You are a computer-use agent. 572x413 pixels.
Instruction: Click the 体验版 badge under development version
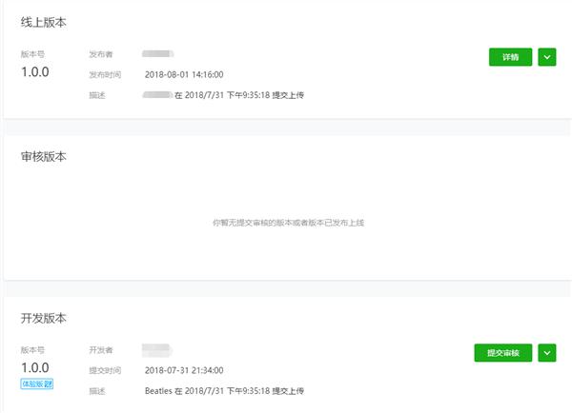(x=37, y=383)
